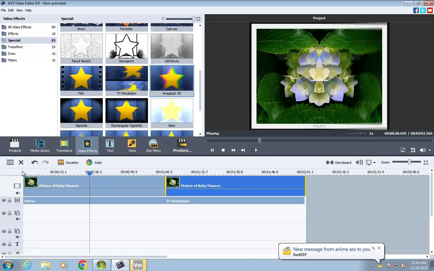Open the Media Library panel
This screenshot has width=434, height=271.
[x=40, y=145]
